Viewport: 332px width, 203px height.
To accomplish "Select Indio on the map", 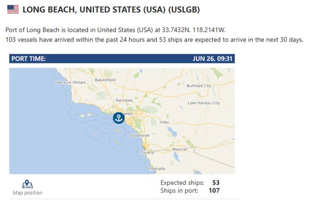I will 164,122.
